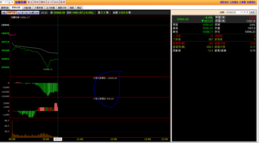
Task: Go to the previous date using left arrow
Action: tap(245, 12)
